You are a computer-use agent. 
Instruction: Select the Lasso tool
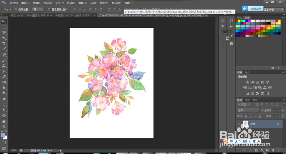4,33
